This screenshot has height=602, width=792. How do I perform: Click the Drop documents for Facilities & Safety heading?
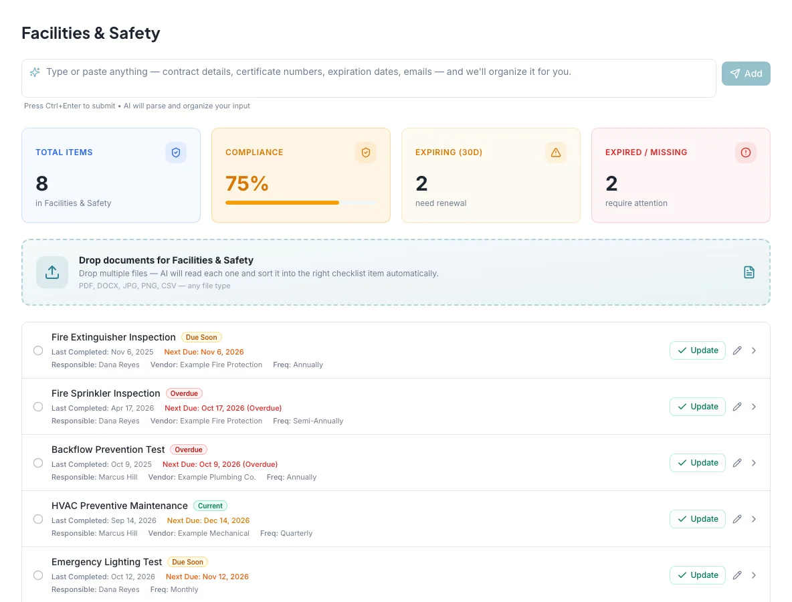166,260
